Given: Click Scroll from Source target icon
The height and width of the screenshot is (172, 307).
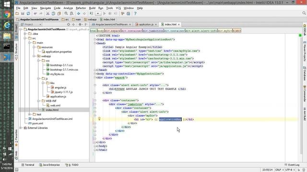Looking at the screenshot, I should pos(68,24).
